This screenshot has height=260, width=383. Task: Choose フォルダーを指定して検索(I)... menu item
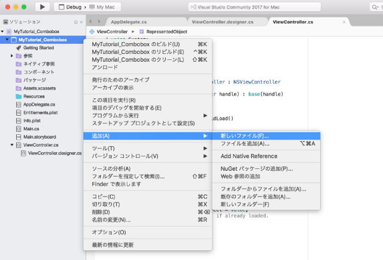(x=148, y=176)
